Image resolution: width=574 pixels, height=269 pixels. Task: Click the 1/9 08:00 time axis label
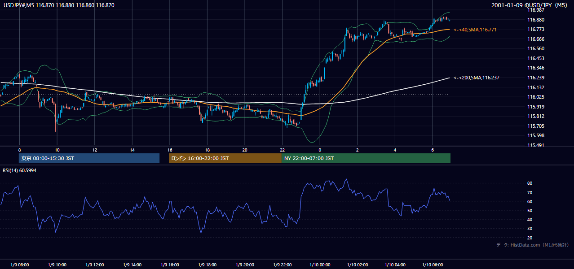[x=19, y=265]
